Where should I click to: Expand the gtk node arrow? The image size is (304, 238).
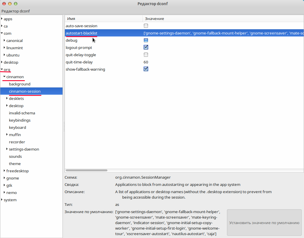[x=4, y=185]
